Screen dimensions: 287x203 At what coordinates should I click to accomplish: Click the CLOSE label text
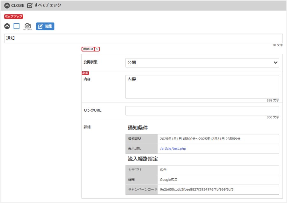18,5
